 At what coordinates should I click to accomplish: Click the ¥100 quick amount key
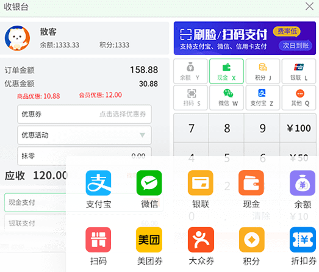[298, 128]
